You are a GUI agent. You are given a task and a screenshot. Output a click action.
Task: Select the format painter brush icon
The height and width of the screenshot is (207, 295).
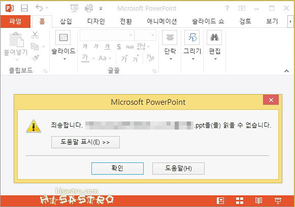(x=36, y=58)
